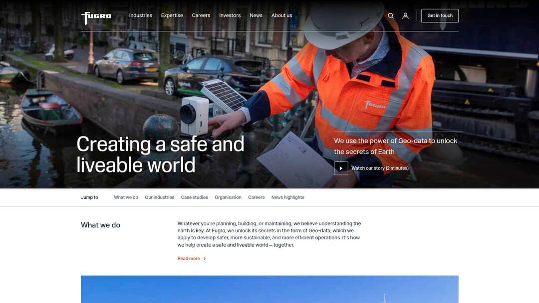Click the user account icon next to search
This screenshot has height=303, width=539.
[x=405, y=15]
